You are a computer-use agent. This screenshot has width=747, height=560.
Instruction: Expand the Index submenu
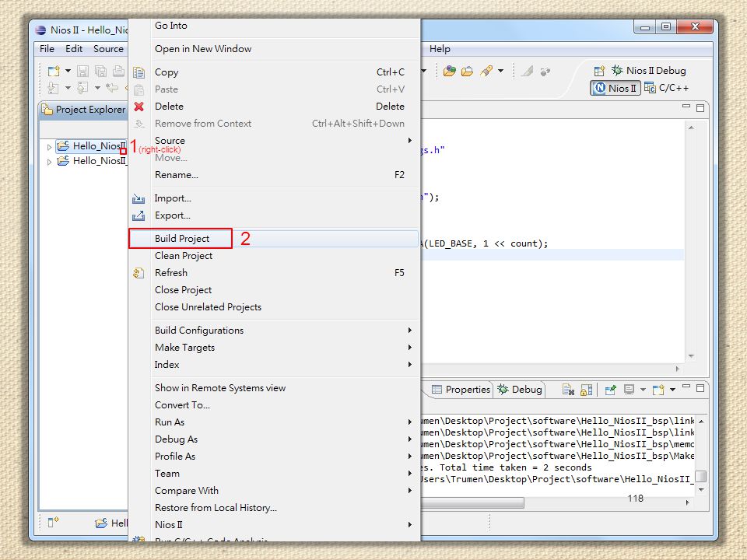275,365
